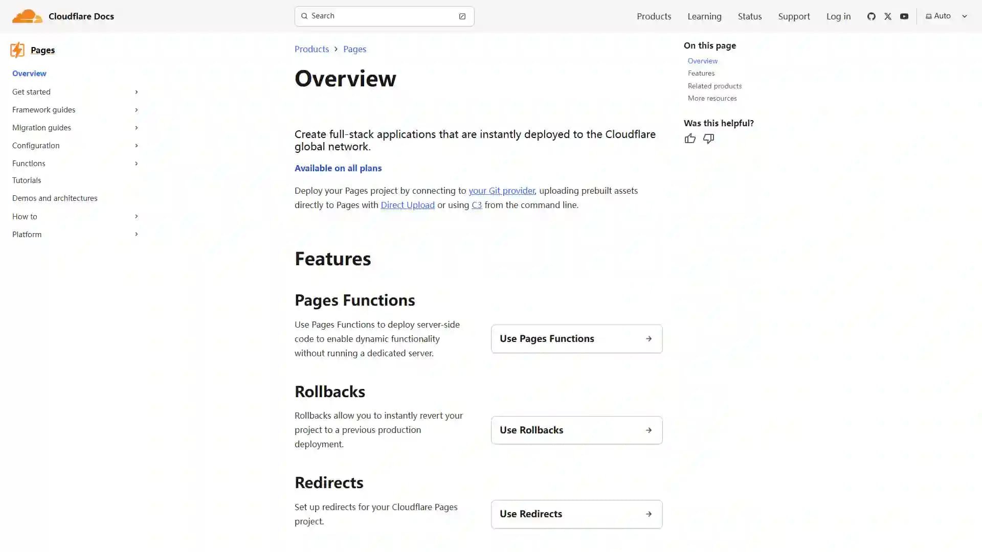This screenshot has width=982, height=552.
Task: Click the thumbs down not helpful icon
Action: 708,138
